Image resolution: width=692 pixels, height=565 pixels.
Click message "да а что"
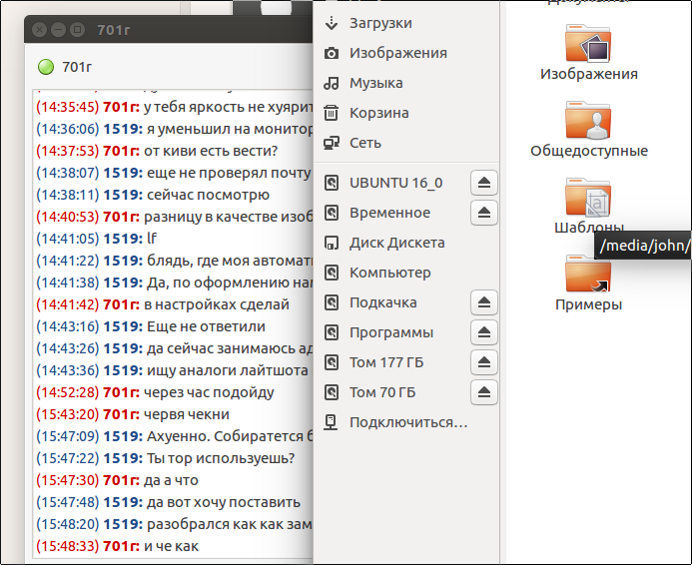[x=171, y=480]
